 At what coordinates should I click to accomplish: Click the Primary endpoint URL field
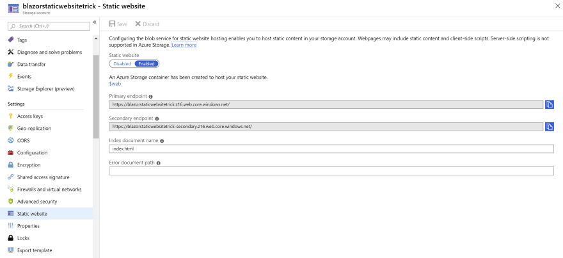click(x=326, y=104)
